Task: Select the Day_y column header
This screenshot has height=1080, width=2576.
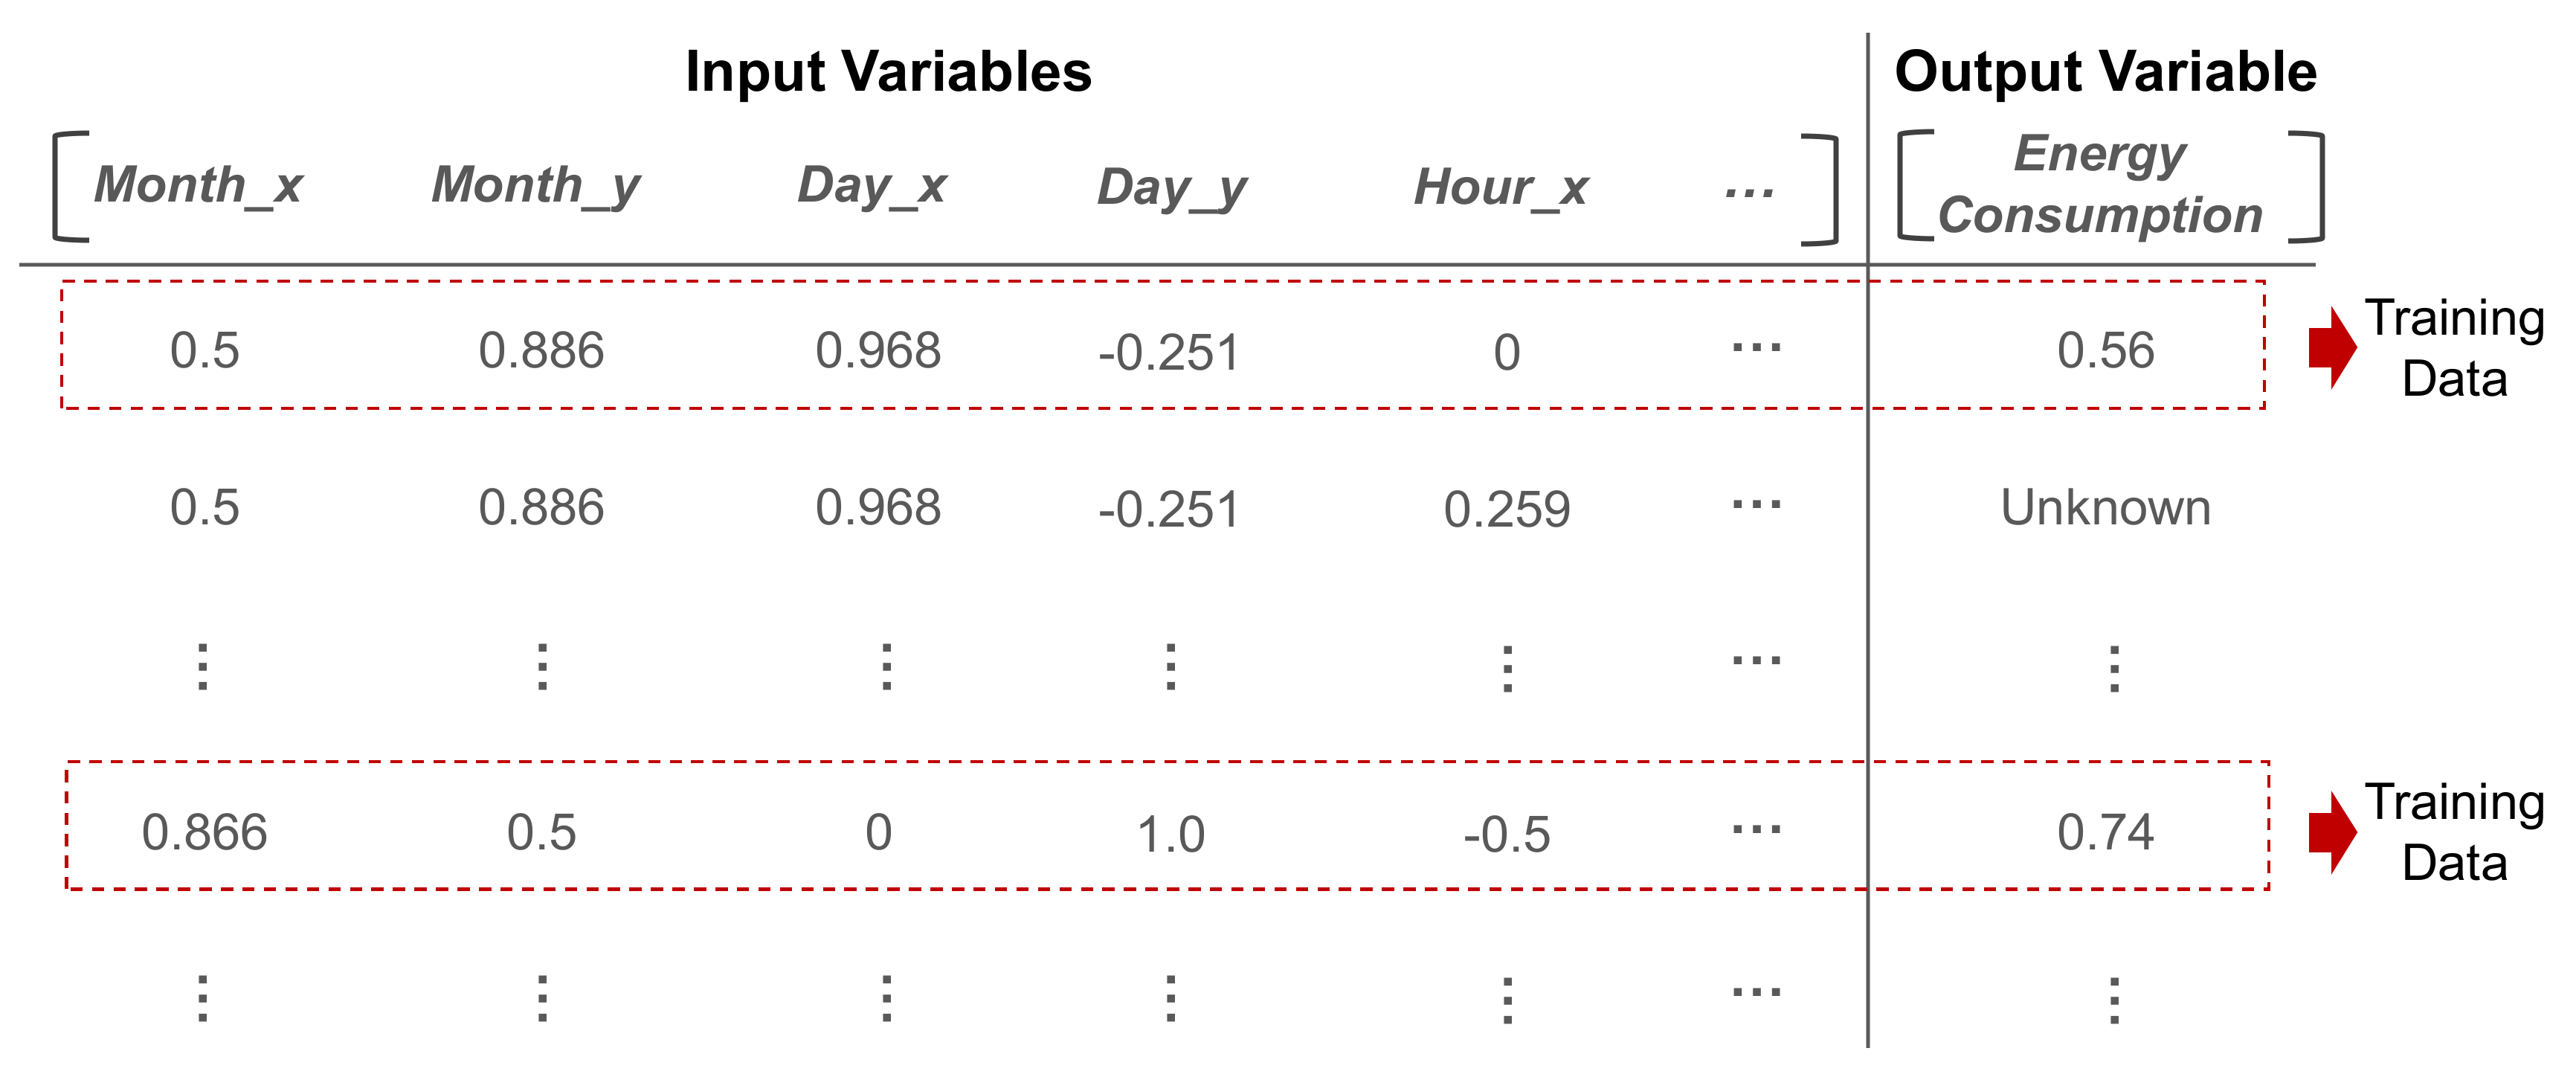Action: click(x=1172, y=187)
